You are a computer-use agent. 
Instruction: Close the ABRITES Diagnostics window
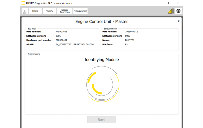[178, 3]
